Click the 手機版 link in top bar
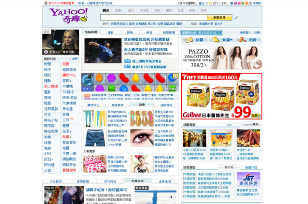This screenshot has width=308, height=204. click(x=257, y=3)
